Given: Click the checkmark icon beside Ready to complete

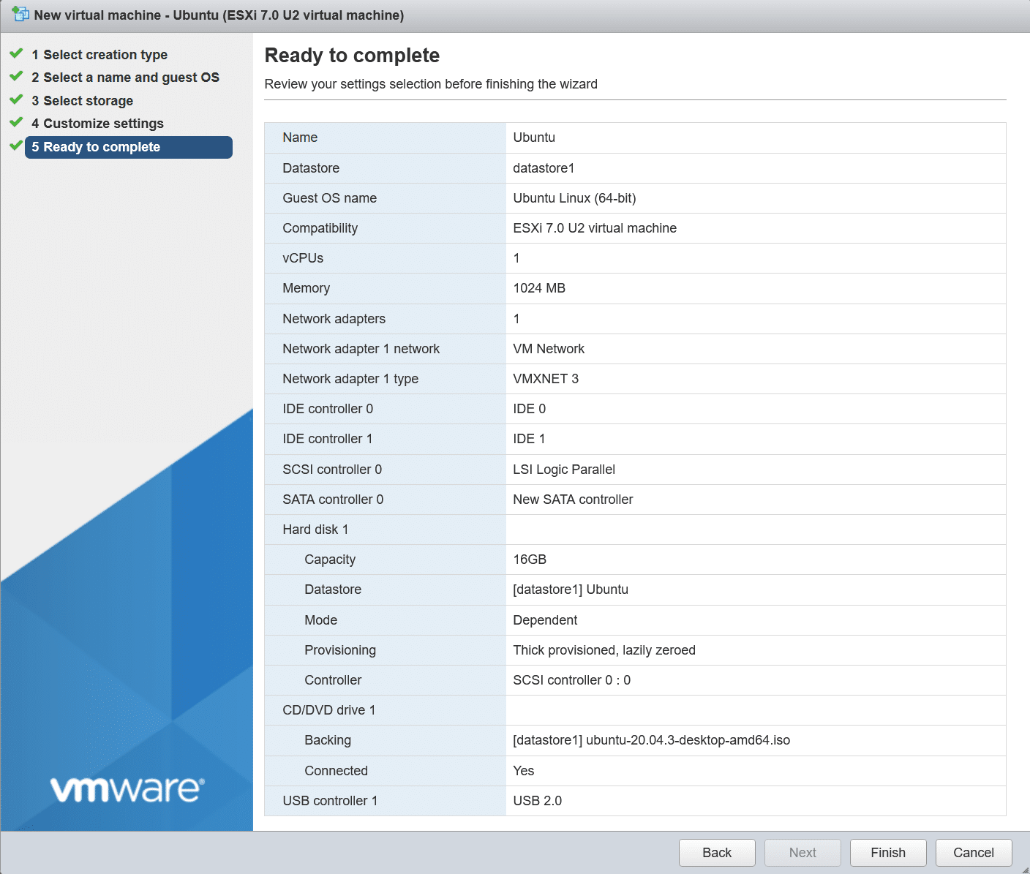Looking at the screenshot, I should tap(16, 146).
